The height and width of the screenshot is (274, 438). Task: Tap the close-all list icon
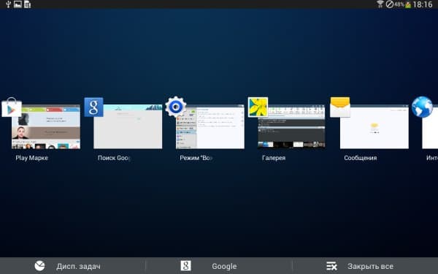tap(331, 266)
